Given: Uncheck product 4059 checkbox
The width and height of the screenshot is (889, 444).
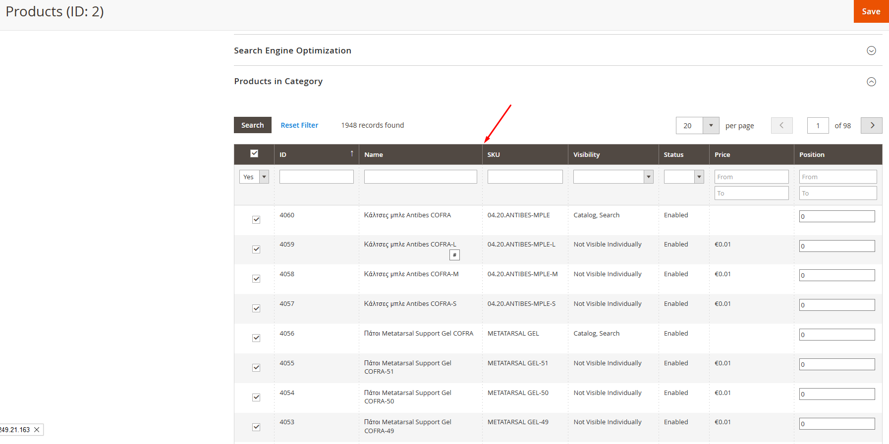Looking at the screenshot, I should click(x=256, y=249).
